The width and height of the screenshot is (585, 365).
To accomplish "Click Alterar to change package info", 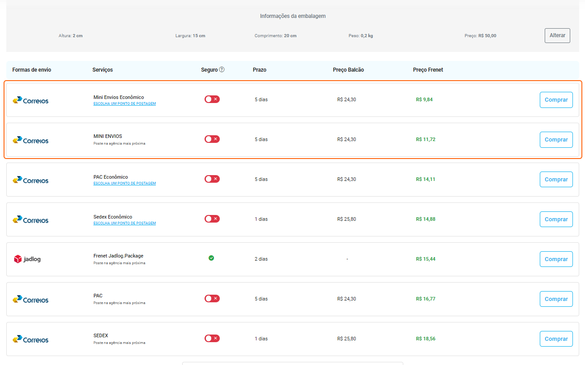I will pos(557,35).
